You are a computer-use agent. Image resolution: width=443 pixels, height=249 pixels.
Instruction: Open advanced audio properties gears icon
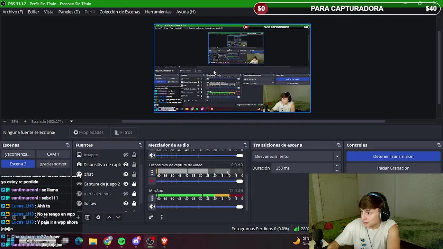coord(151,217)
